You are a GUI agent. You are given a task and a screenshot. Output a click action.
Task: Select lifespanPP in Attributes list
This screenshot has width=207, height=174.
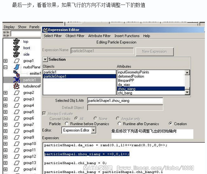click(151, 80)
